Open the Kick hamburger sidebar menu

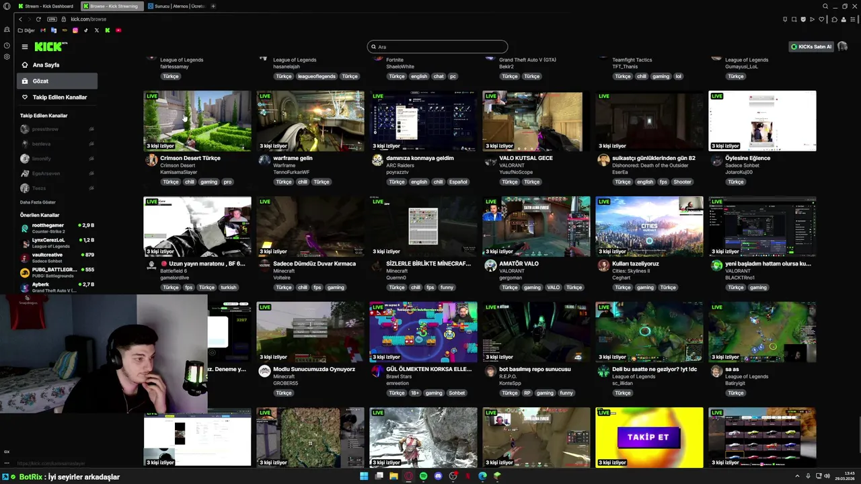coord(24,46)
